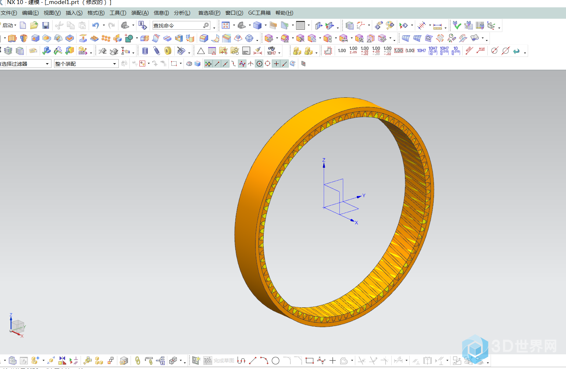
Task: Toggle Existing Point snap plus icon
Action: point(276,64)
